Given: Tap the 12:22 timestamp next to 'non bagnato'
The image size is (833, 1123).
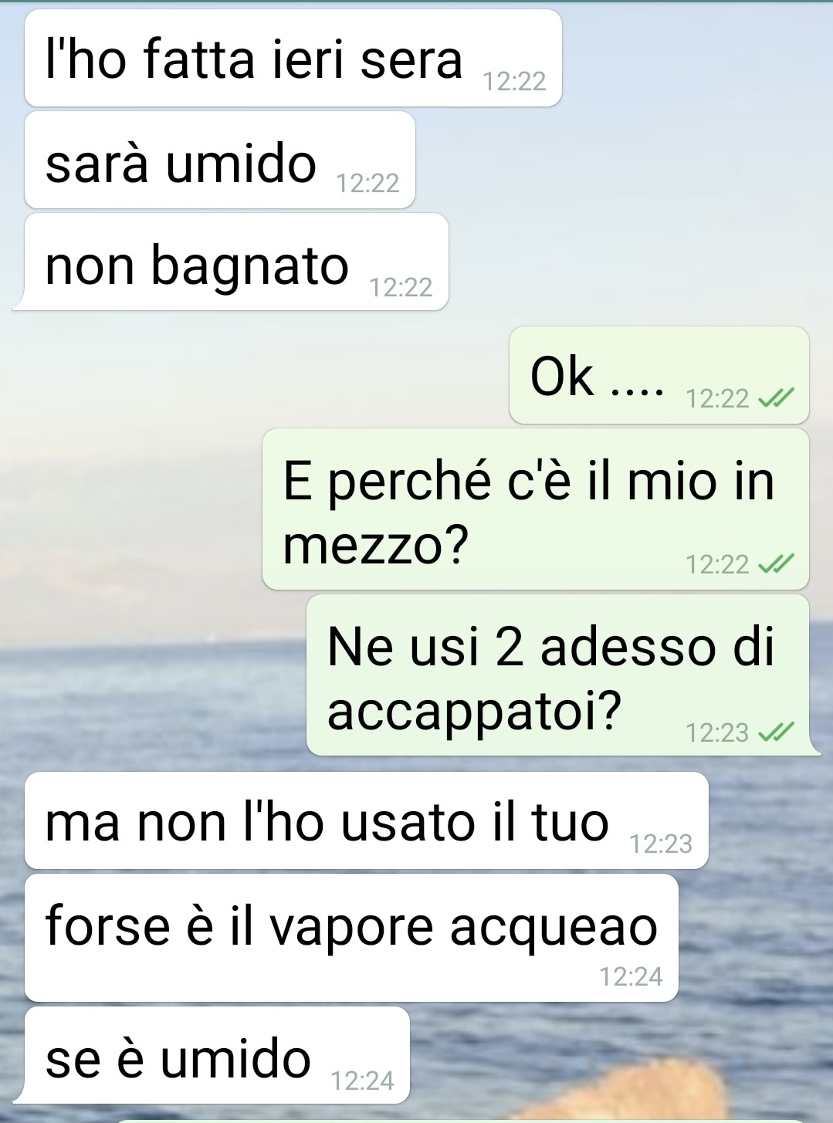Looking at the screenshot, I should tap(401, 287).
